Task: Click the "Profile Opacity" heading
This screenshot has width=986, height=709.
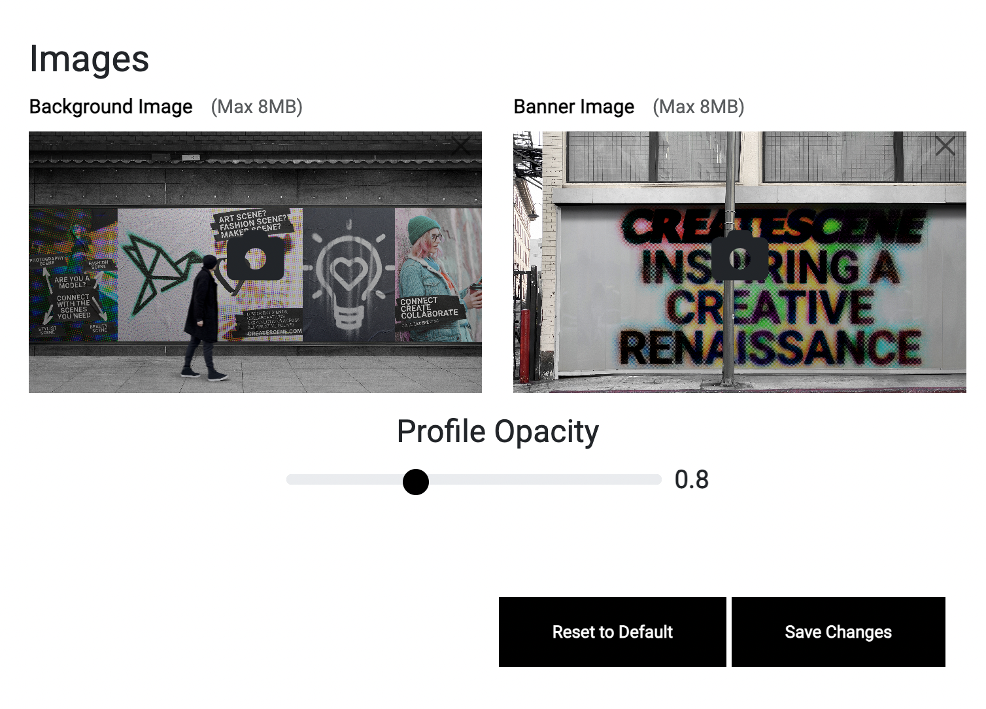Action: (x=498, y=432)
